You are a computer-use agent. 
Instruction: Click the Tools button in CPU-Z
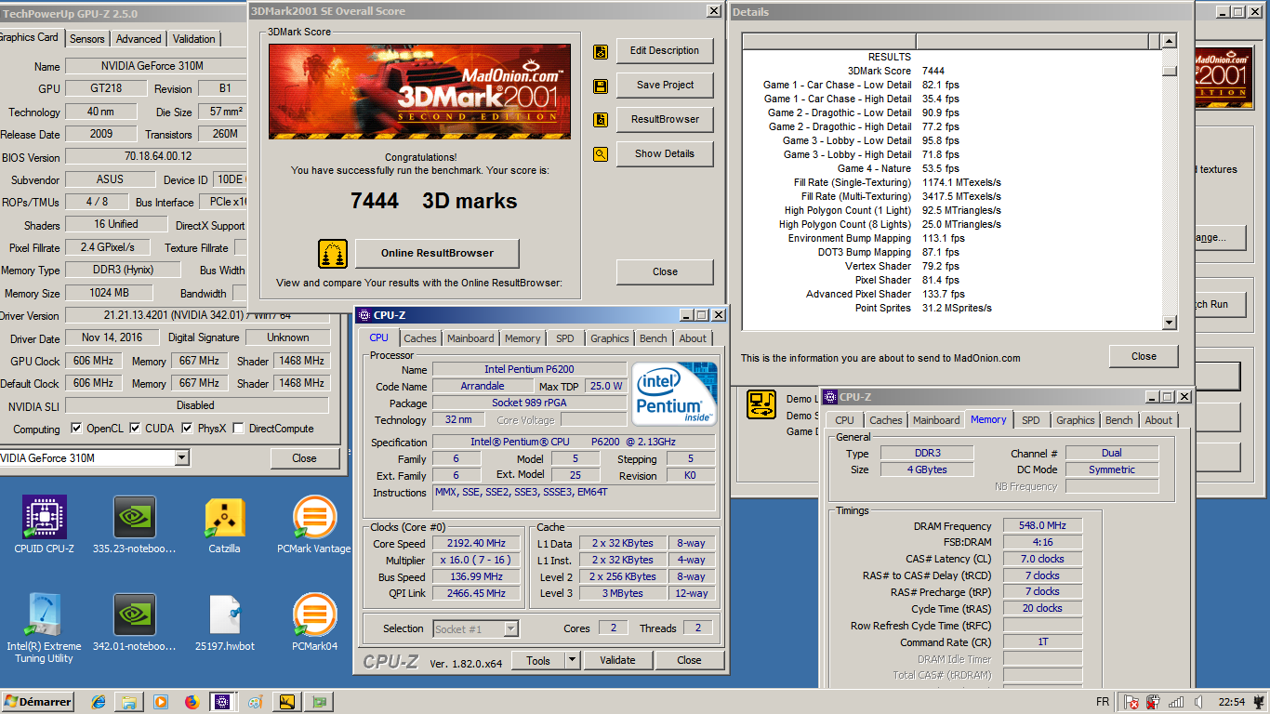click(x=538, y=661)
